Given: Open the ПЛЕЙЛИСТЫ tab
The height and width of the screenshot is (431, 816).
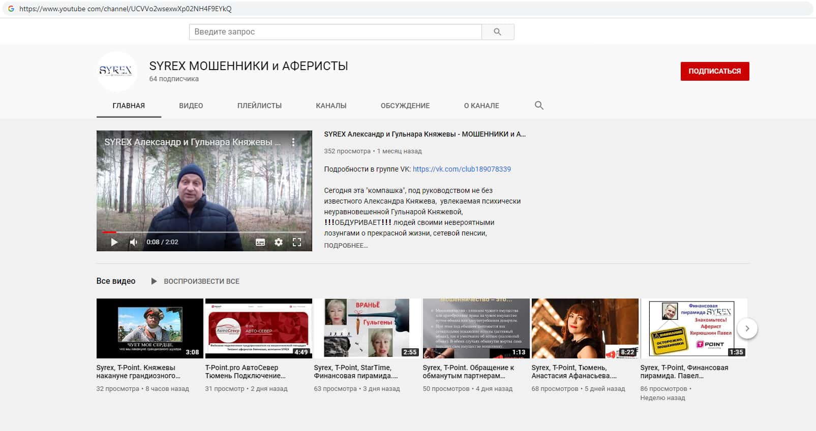Looking at the screenshot, I should click(x=259, y=106).
